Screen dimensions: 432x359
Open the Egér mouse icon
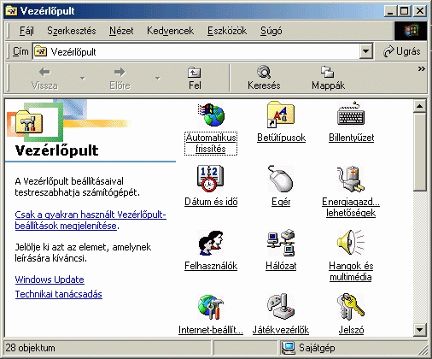pyautogui.click(x=281, y=179)
